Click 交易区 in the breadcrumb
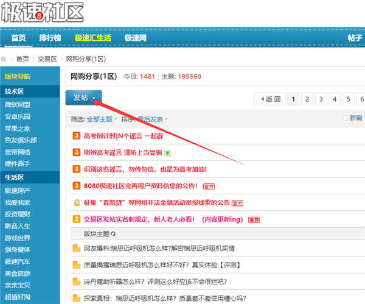365x304 pixels. click(x=47, y=59)
